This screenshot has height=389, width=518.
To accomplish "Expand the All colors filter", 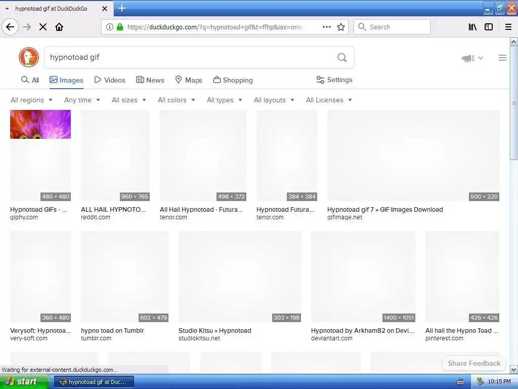I will tap(177, 100).
